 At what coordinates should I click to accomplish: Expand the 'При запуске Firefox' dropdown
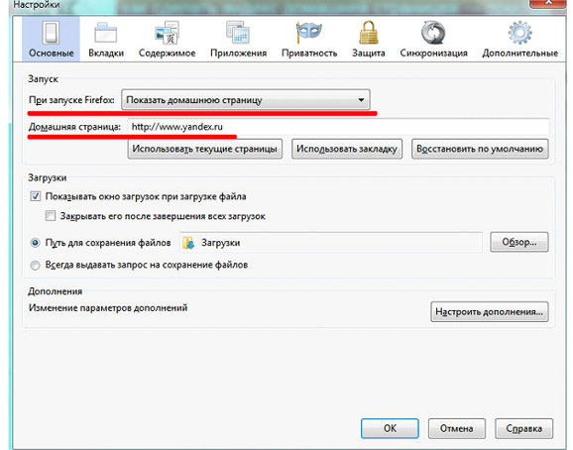pyautogui.click(x=246, y=100)
